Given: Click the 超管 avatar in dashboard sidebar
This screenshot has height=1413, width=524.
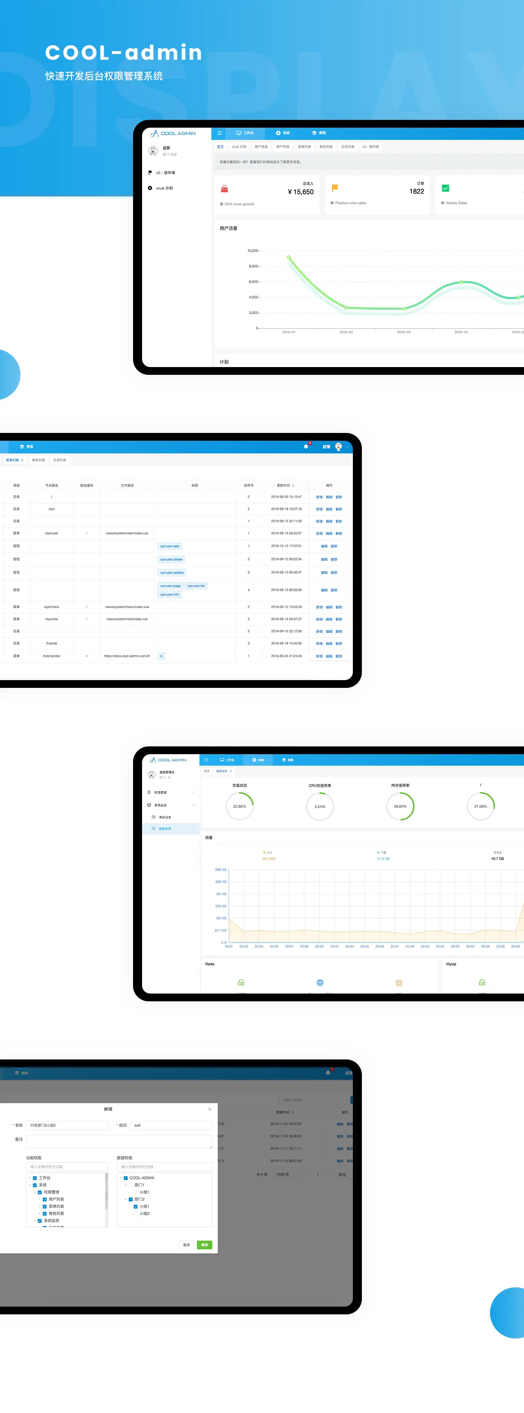Looking at the screenshot, I should (x=153, y=151).
